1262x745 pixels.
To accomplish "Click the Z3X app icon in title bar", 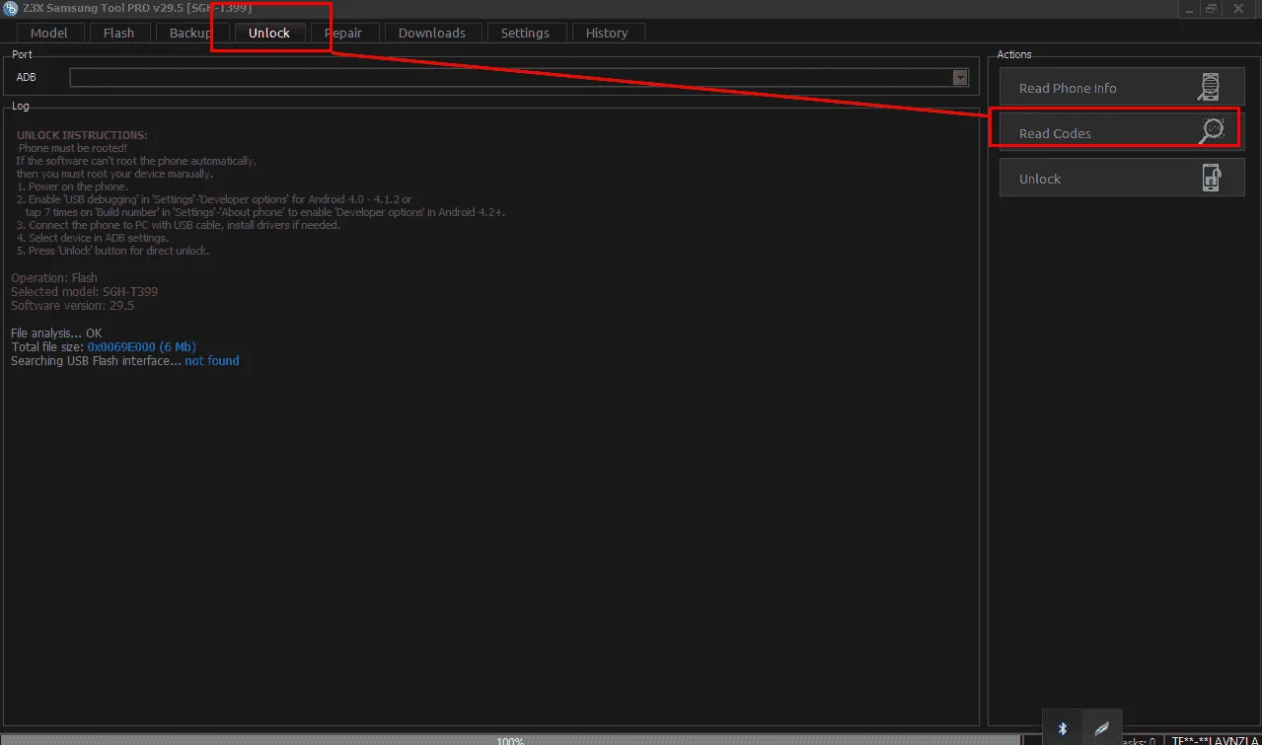I will tap(9, 8).
